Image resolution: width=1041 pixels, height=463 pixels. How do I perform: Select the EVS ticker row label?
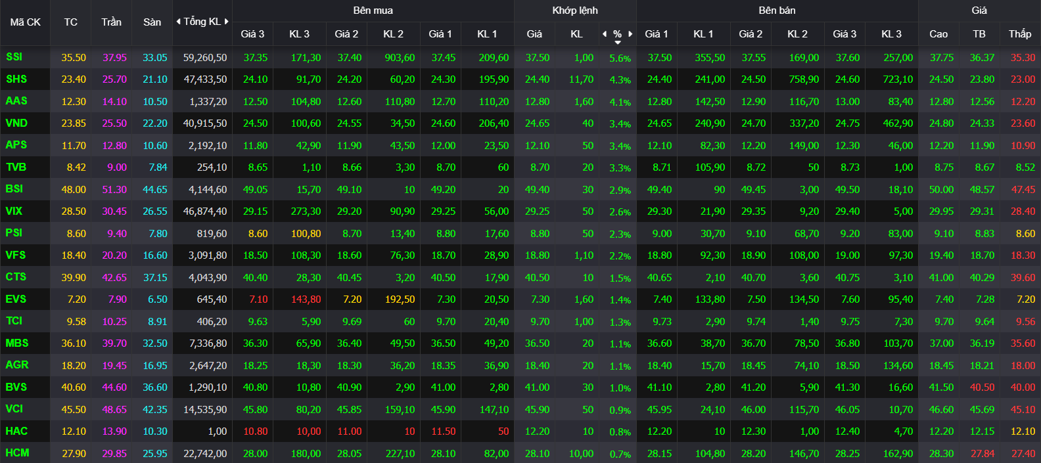[16, 299]
